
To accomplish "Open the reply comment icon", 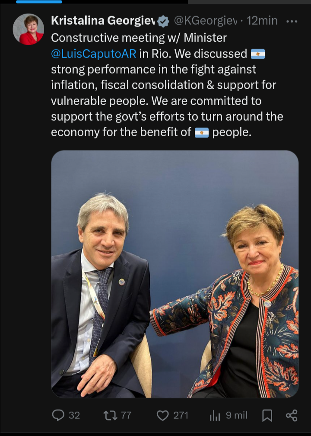I will tap(58, 415).
